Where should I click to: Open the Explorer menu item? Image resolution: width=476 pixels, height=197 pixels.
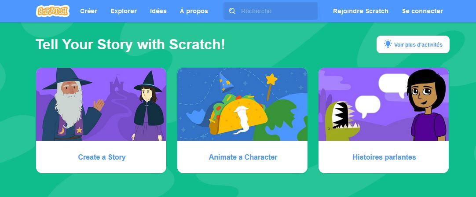coord(124,11)
